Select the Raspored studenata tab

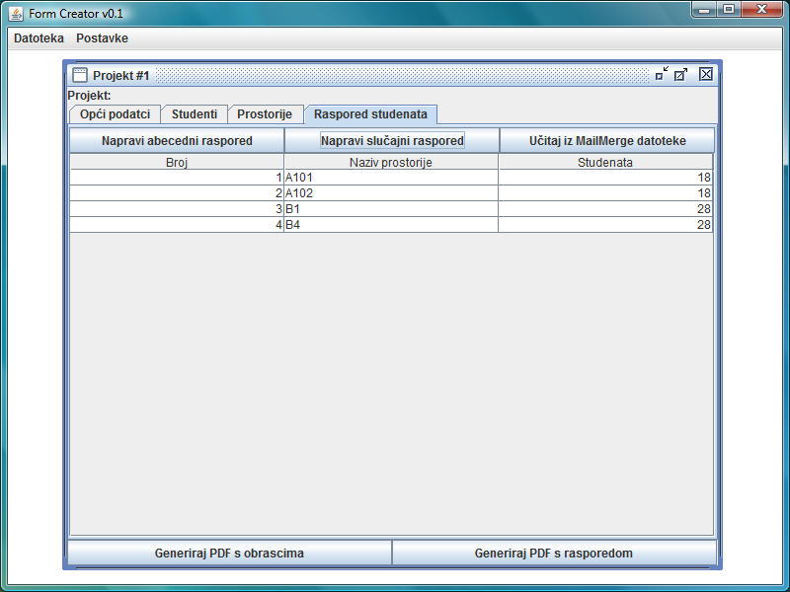coord(370,114)
